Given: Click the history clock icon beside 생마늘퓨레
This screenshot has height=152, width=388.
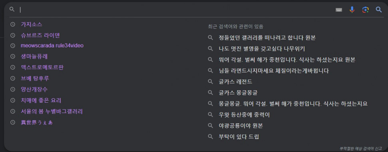Looking at the screenshot, I should point(13,57).
